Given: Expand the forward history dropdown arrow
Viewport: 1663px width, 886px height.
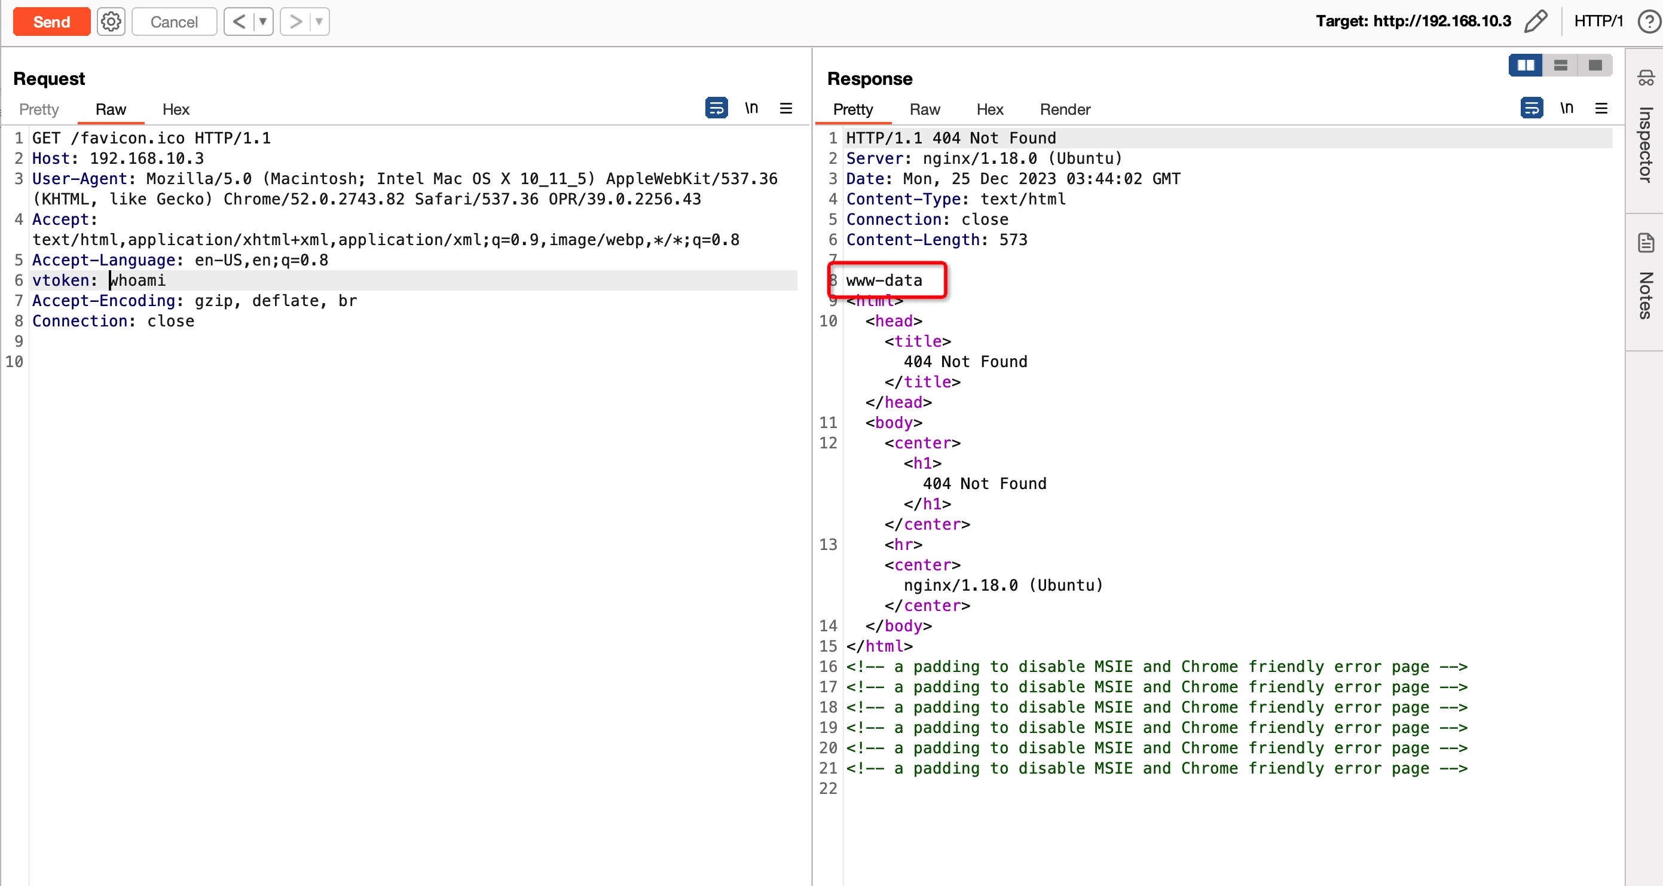Looking at the screenshot, I should (319, 22).
